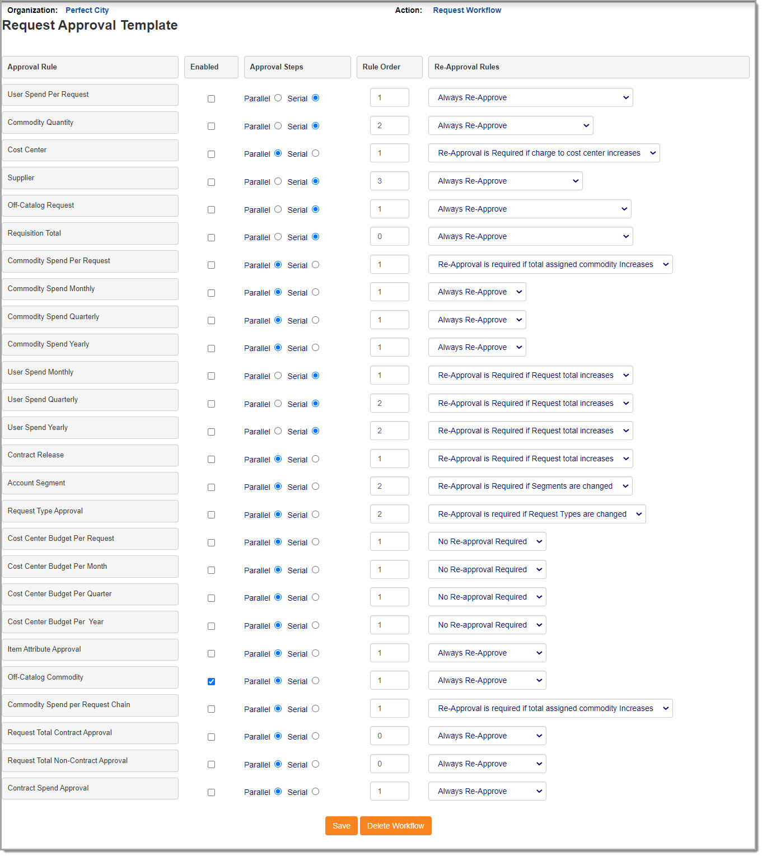This screenshot has width=762, height=856.
Task: Enable the Supplier approval rule
Action: tap(211, 182)
